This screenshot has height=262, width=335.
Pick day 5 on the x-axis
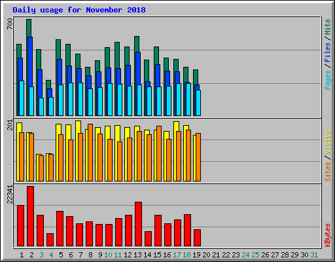(61, 255)
